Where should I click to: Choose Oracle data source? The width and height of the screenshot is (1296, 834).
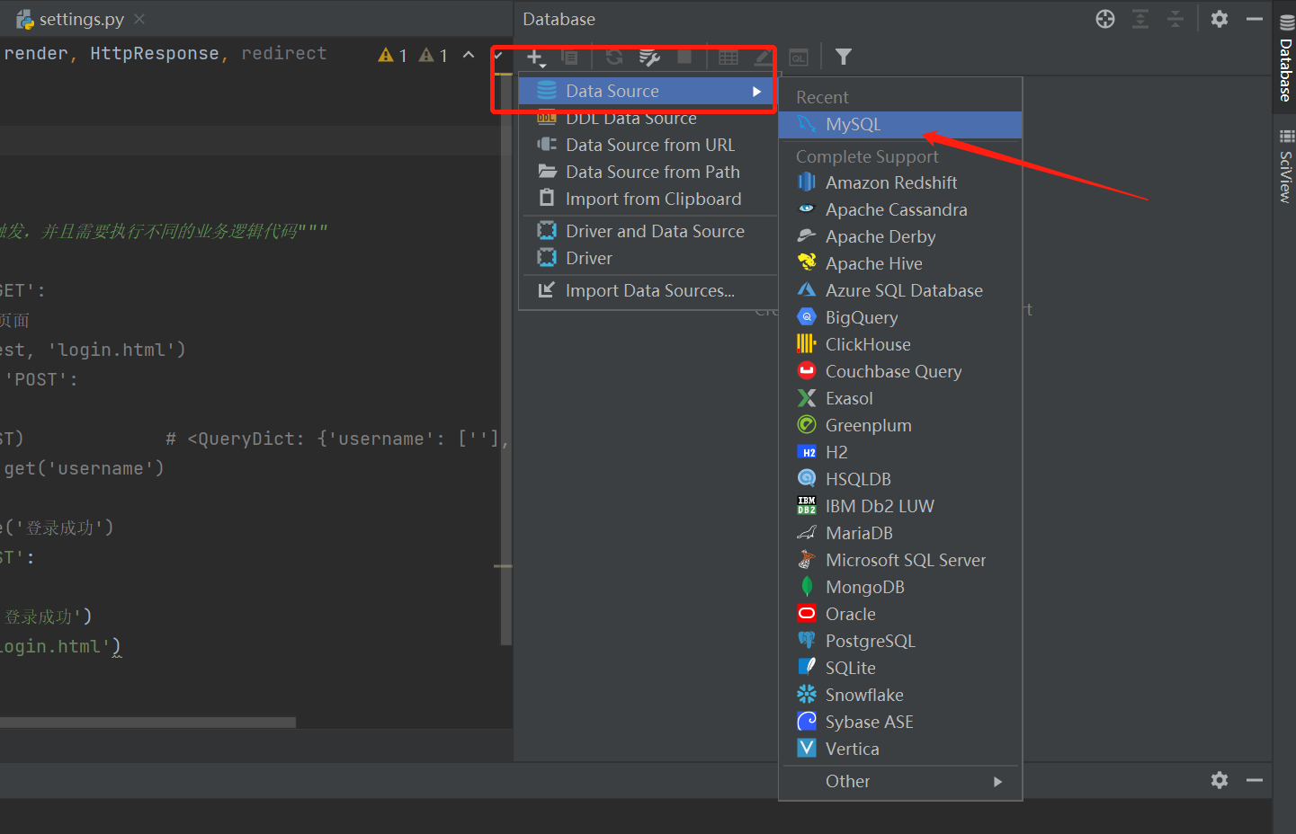coord(900,614)
